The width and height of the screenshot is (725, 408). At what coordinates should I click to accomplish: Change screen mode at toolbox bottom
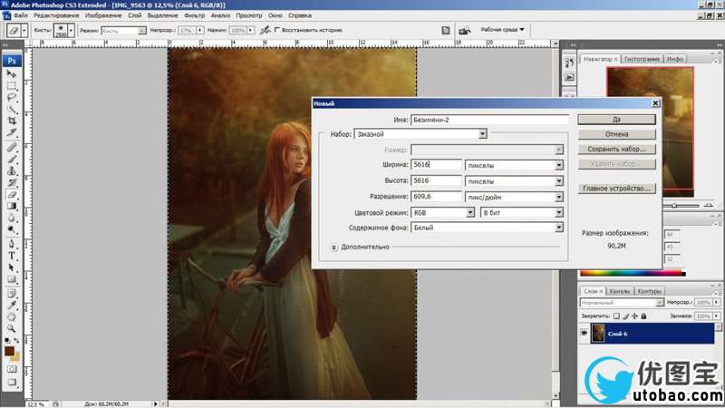(12, 383)
